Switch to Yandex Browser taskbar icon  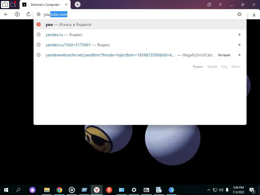(x=97, y=190)
